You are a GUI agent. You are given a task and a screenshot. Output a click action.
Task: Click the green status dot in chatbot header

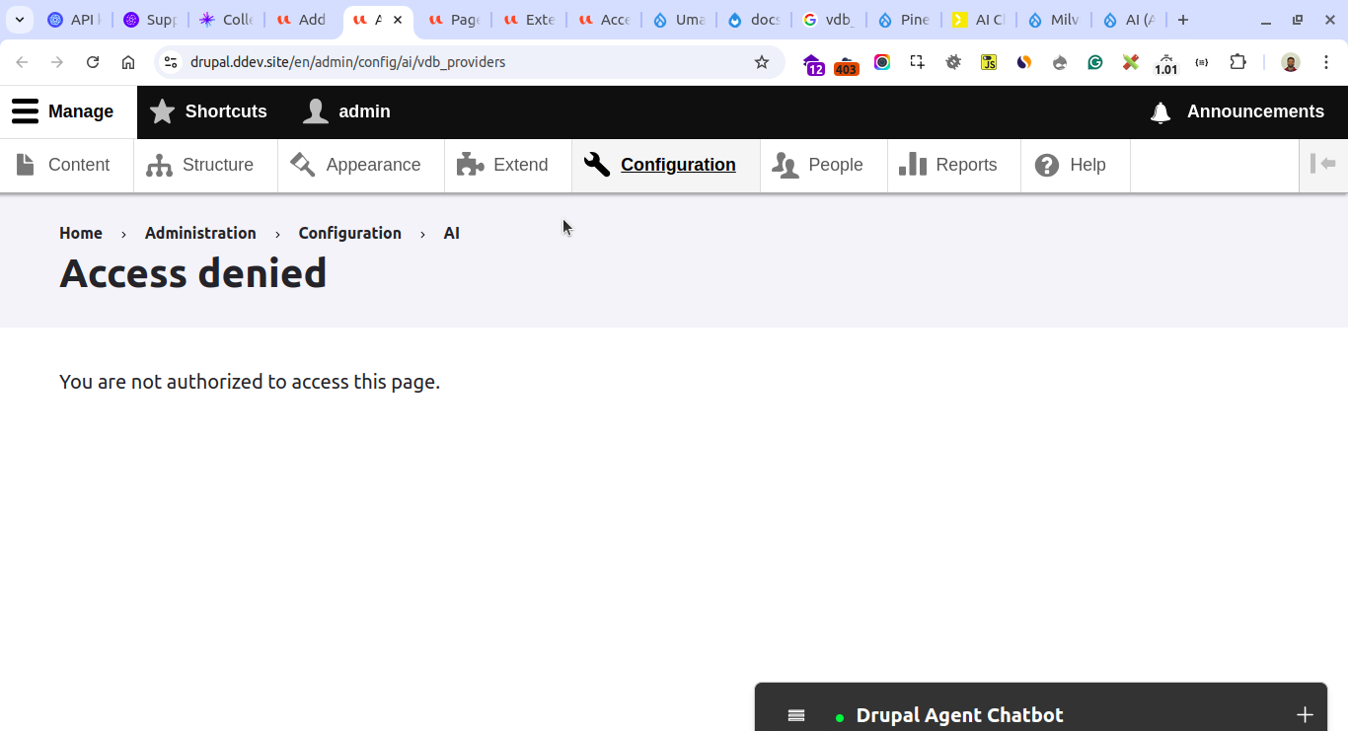coord(838,713)
